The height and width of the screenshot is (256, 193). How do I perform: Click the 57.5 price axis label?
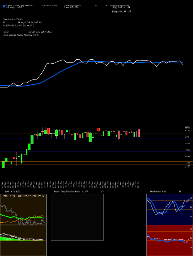pos(187,137)
